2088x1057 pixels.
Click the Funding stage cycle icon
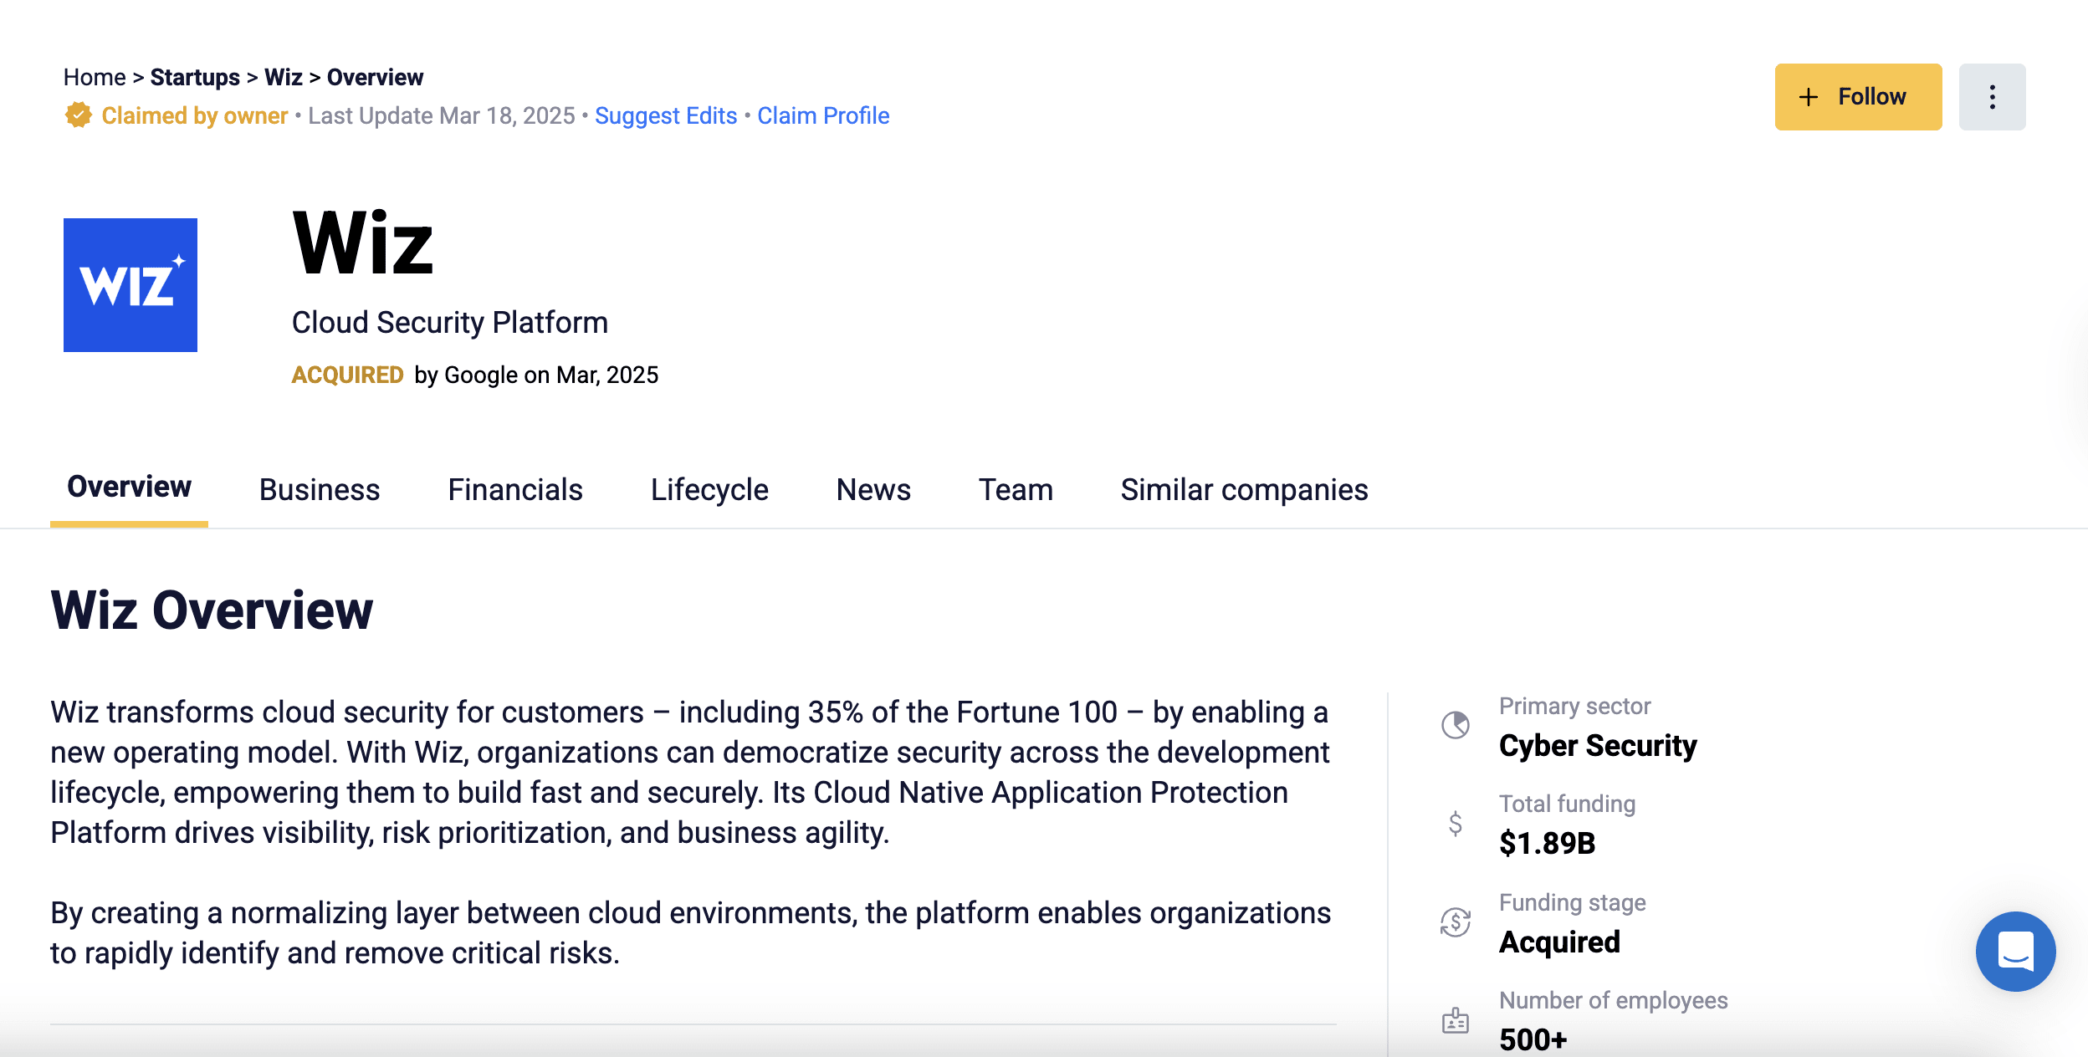point(1456,922)
